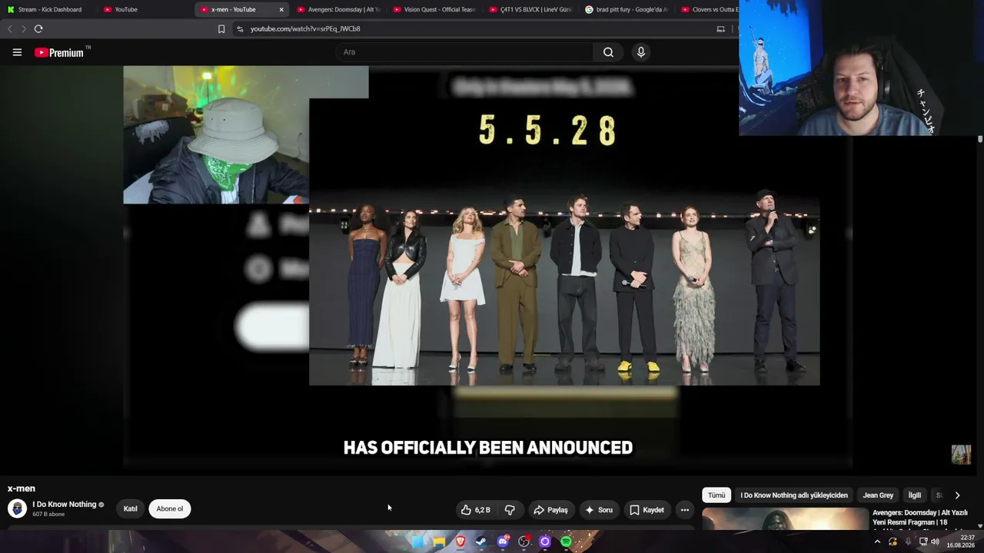Image resolution: width=984 pixels, height=553 pixels.
Task: Open Steam from taskbar
Action: [481, 541]
